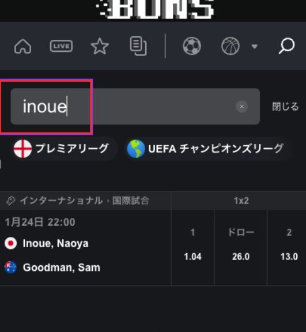Open Goodman, Sam fighter entry
The height and width of the screenshot is (332, 306).
tap(61, 267)
